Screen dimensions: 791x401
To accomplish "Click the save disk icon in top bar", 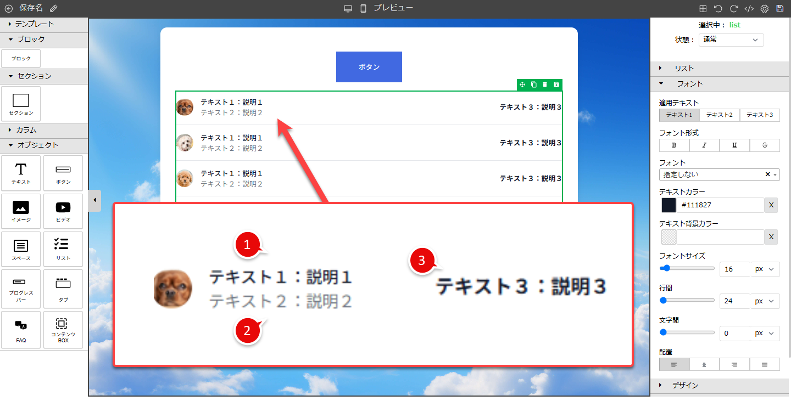I will tap(779, 8).
